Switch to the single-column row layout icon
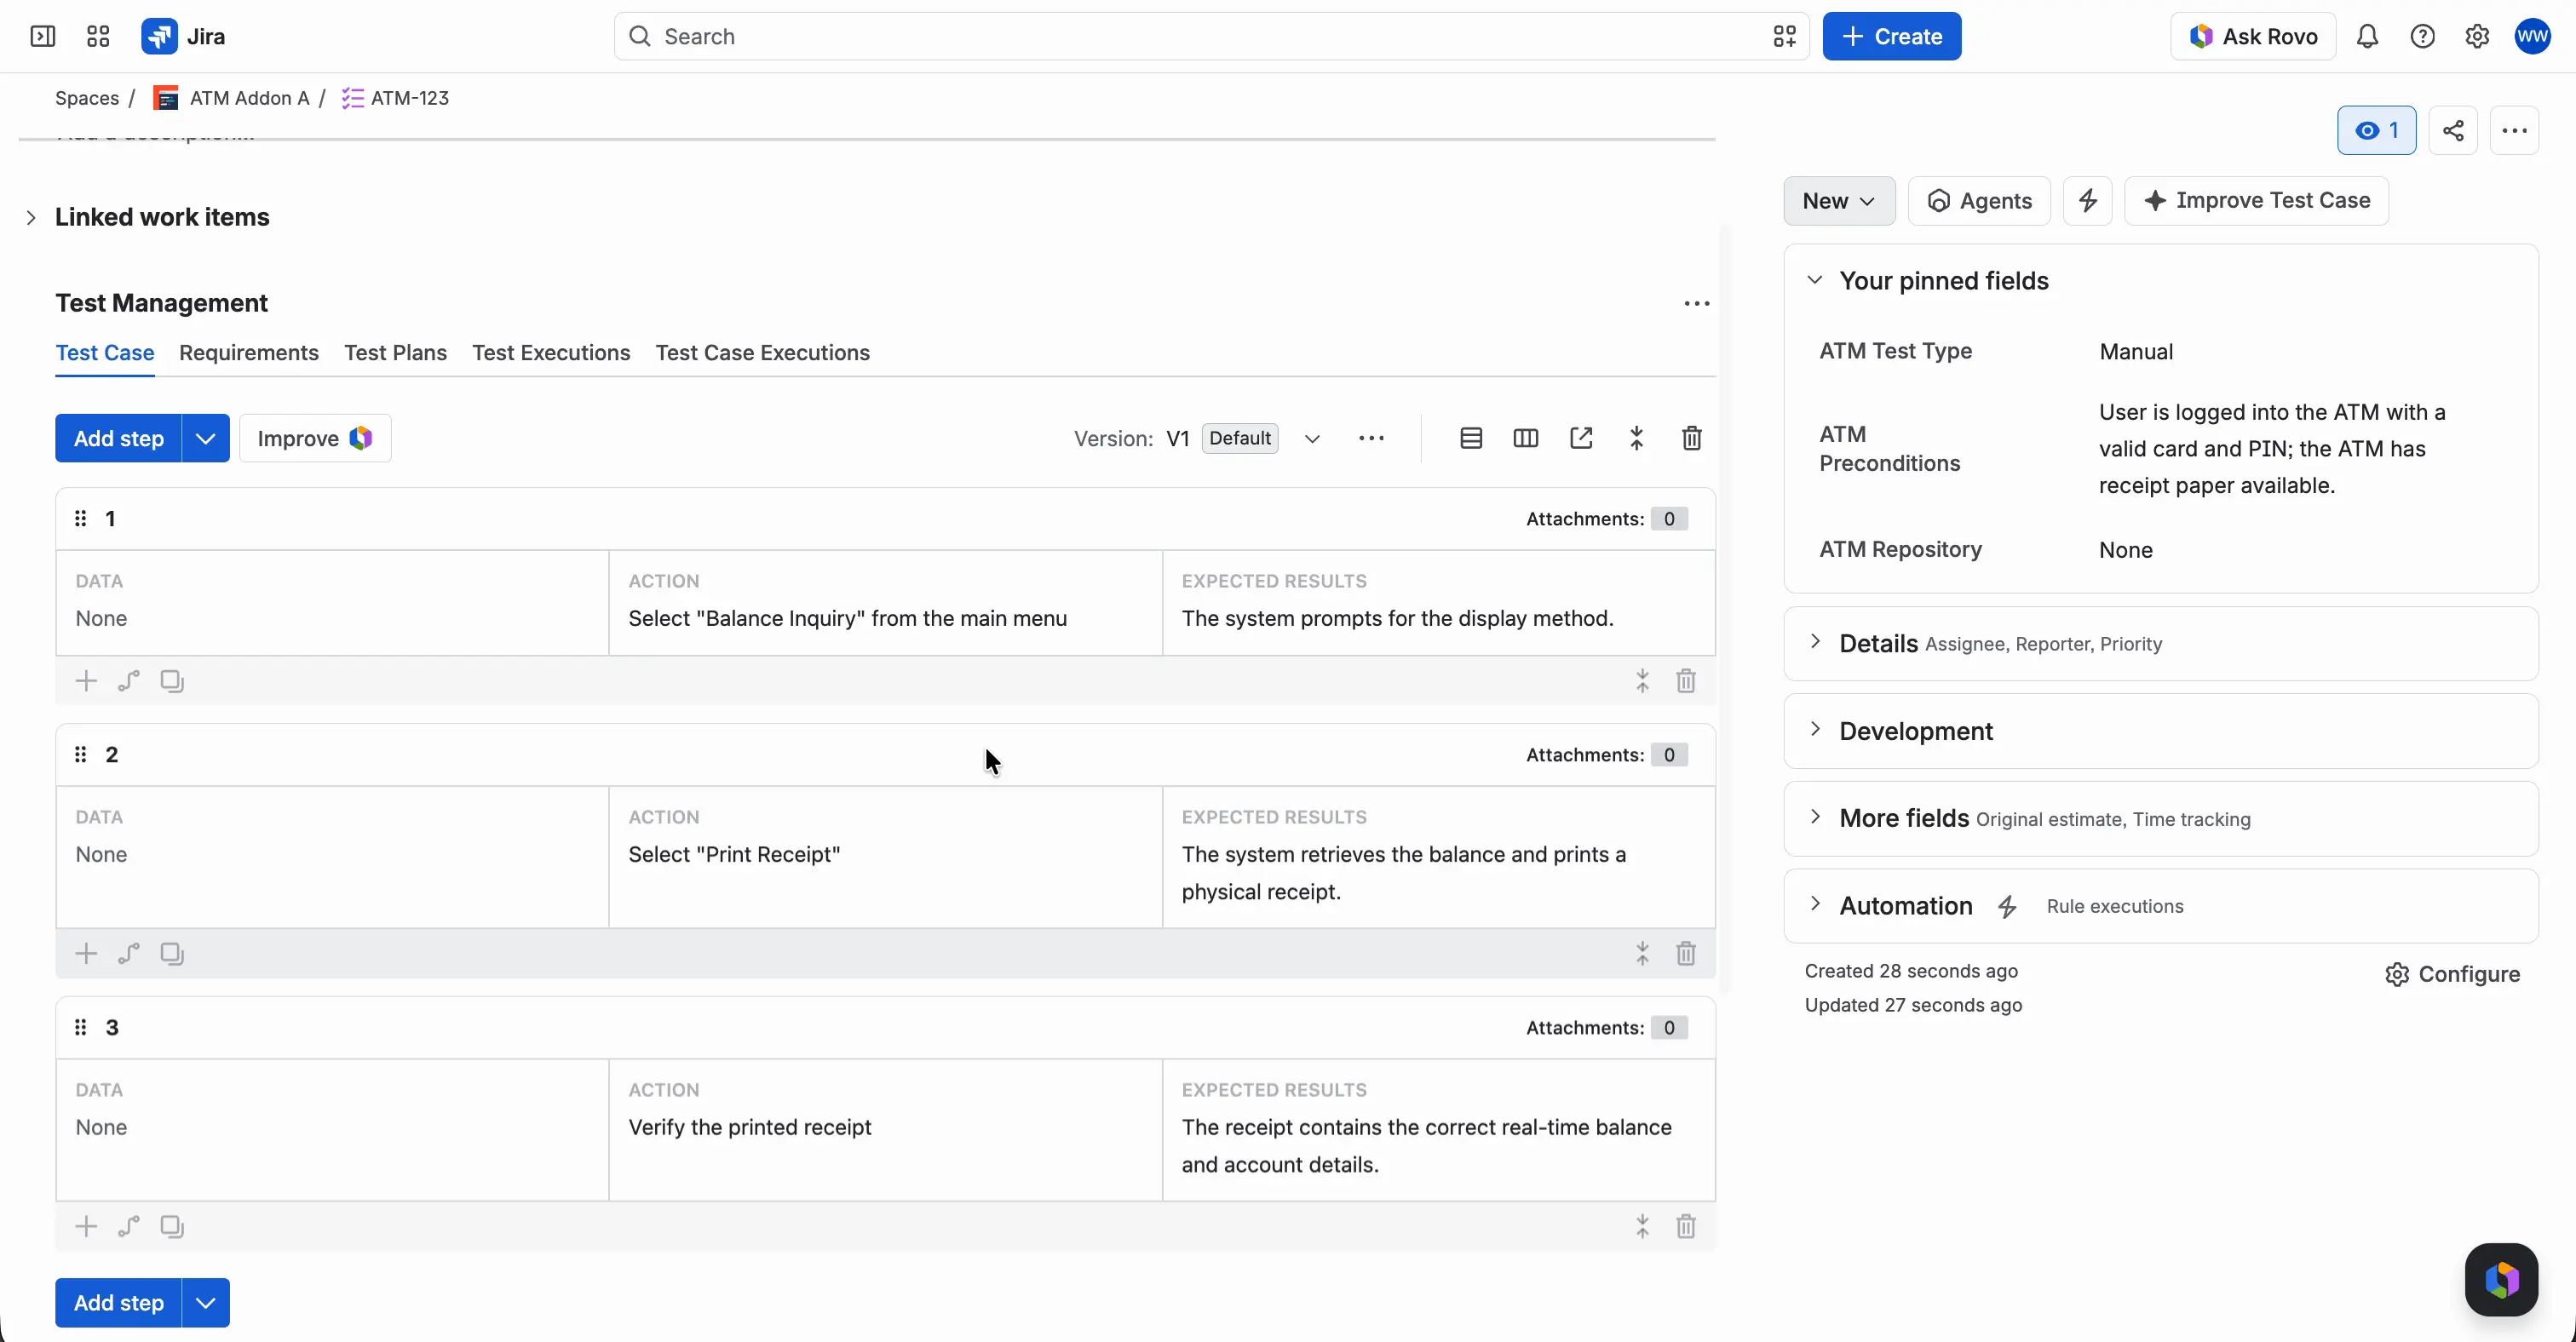This screenshot has width=2576, height=1342. 1471,439
